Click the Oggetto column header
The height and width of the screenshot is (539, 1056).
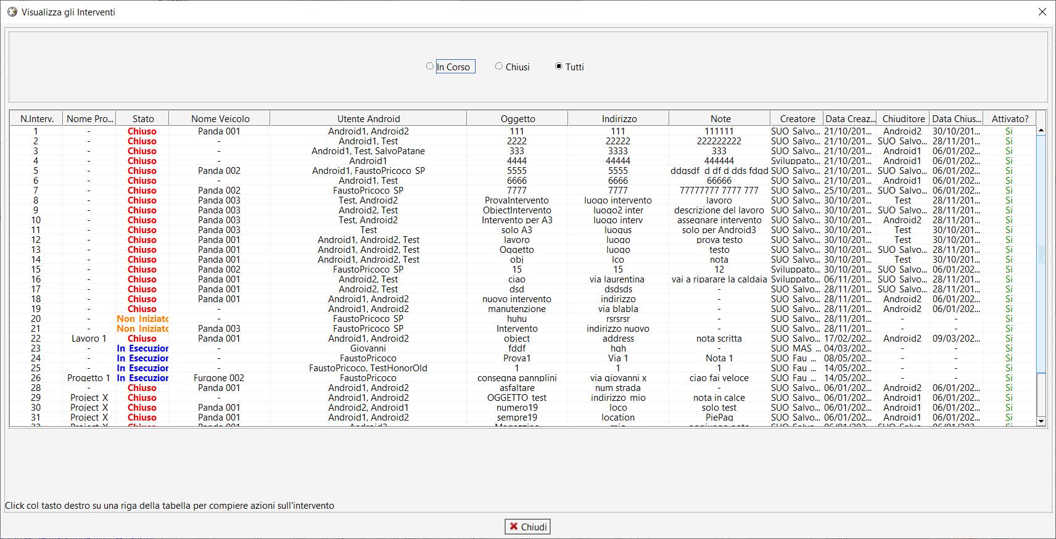518,118
